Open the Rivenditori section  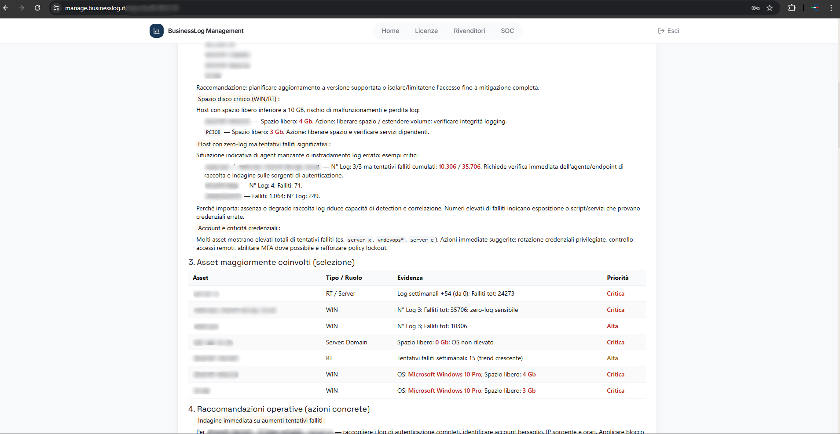point(469,31)
